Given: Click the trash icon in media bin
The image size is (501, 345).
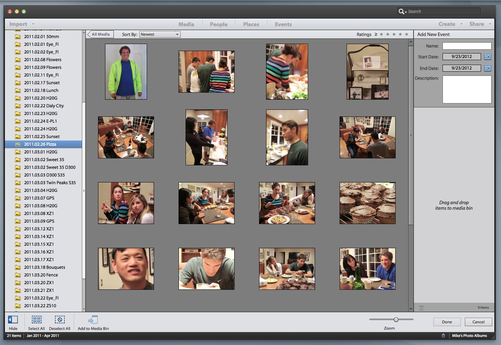Looking at the screenshot, I should tap(421, 308).
